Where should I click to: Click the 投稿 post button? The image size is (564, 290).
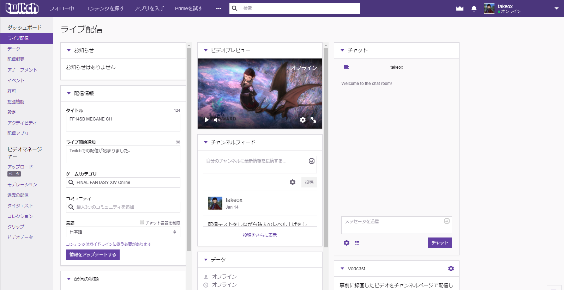click(x=309, y=182)
